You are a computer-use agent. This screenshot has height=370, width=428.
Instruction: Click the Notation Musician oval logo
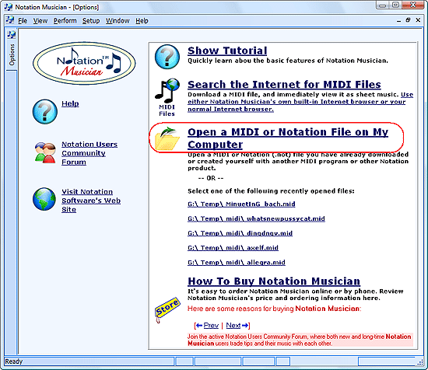(84, 63)
